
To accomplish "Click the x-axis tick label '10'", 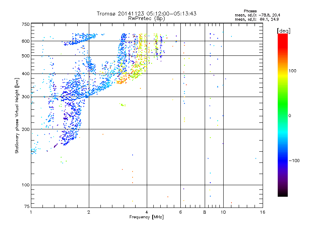I will click(x=223, y=212).
